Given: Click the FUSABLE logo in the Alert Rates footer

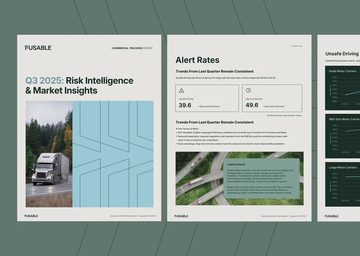Looking at the screenshot, I should [x=181, y=216].
